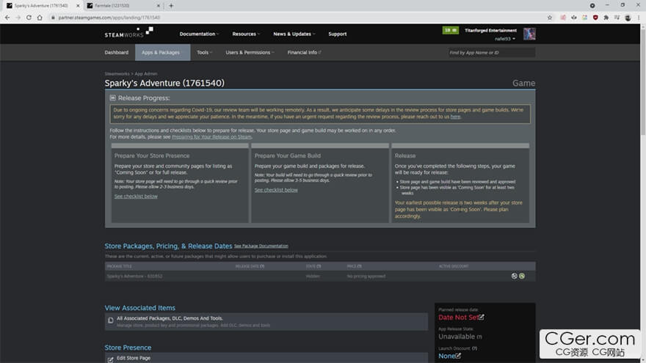The width and height of the screenshot is (646, 363).
Task: Open All Associated Packages, DLC, Demos And Tools
Action: click(170, 318)
